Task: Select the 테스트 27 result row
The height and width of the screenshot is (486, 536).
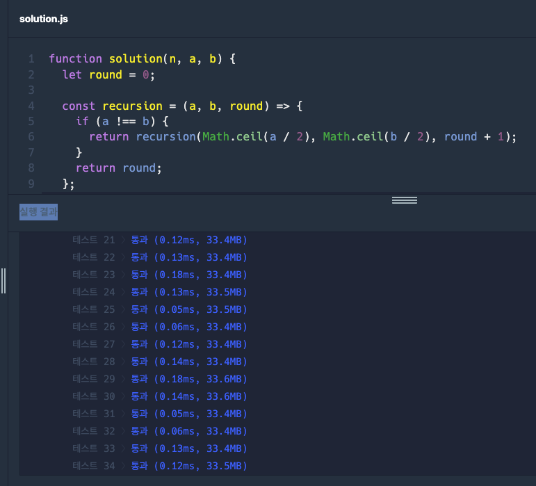Action: tap(160, 344)
